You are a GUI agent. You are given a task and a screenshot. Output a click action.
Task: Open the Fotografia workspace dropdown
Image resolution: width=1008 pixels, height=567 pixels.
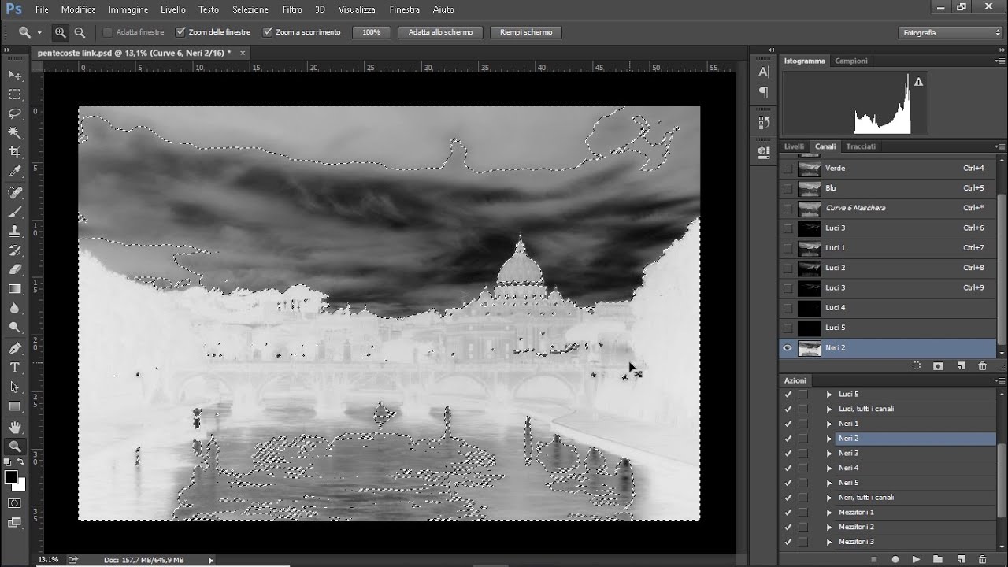tap(951, 32)
